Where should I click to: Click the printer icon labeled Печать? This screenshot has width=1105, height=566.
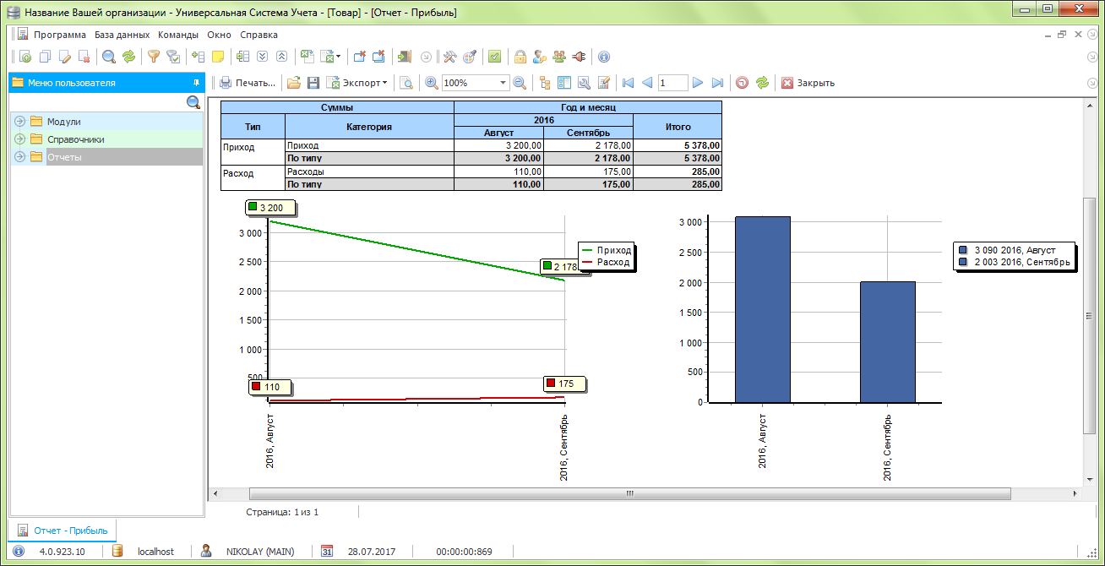[x=247, y=83]
